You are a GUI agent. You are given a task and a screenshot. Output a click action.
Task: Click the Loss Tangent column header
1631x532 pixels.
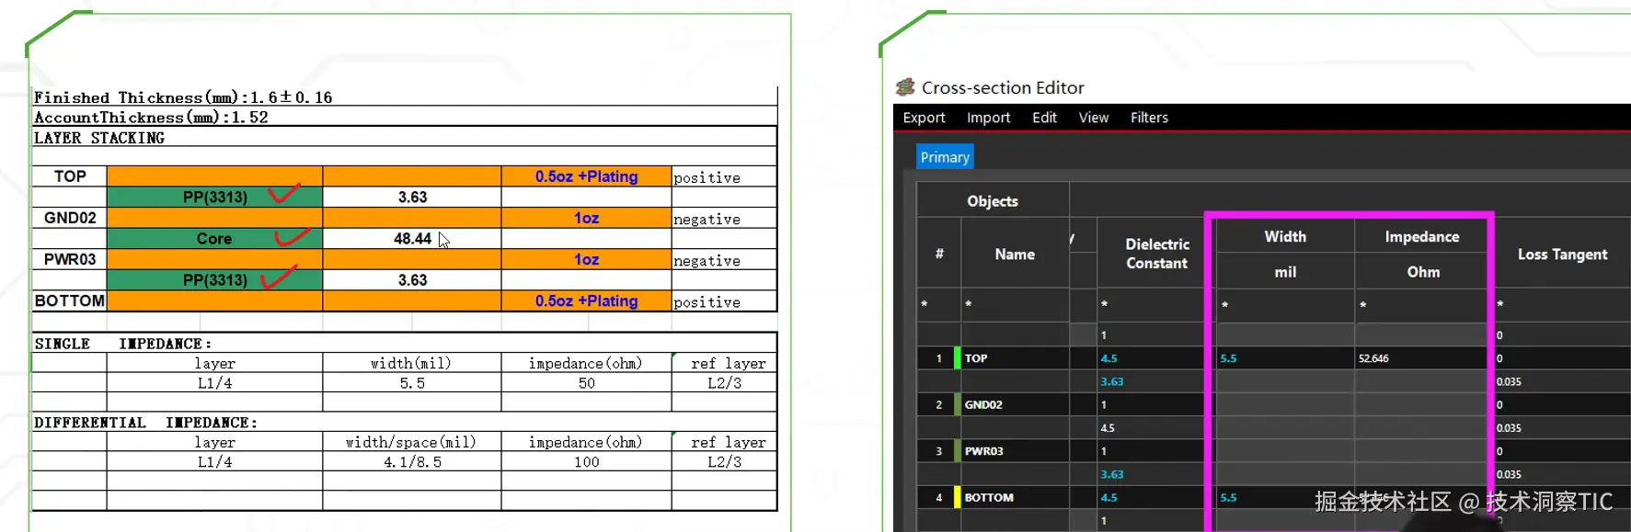[1562, 254]
